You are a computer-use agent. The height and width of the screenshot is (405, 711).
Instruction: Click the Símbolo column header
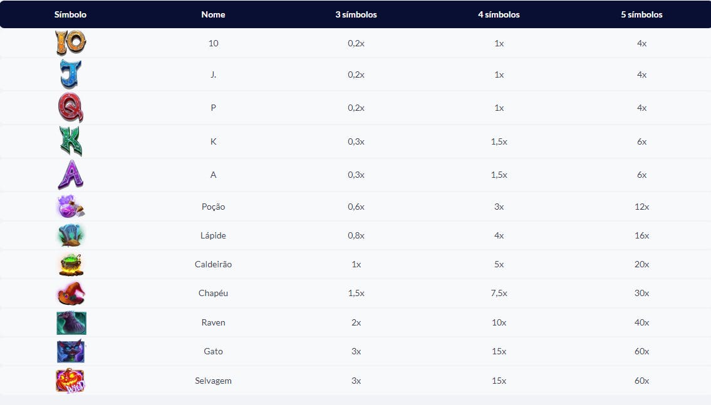point(70,14)
